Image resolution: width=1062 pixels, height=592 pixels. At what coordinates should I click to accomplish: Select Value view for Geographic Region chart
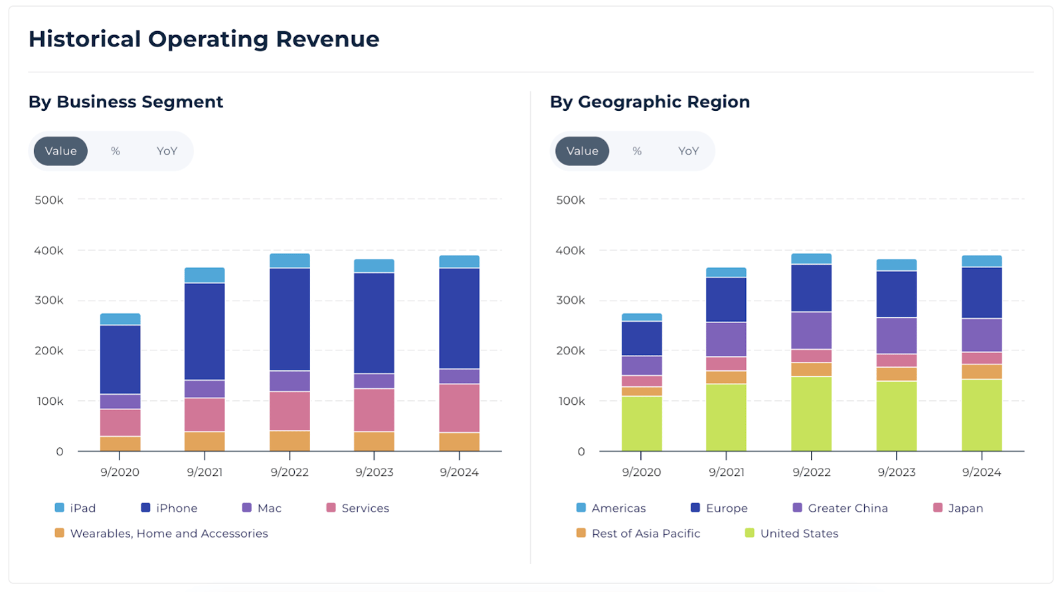[x=582, y=151]
